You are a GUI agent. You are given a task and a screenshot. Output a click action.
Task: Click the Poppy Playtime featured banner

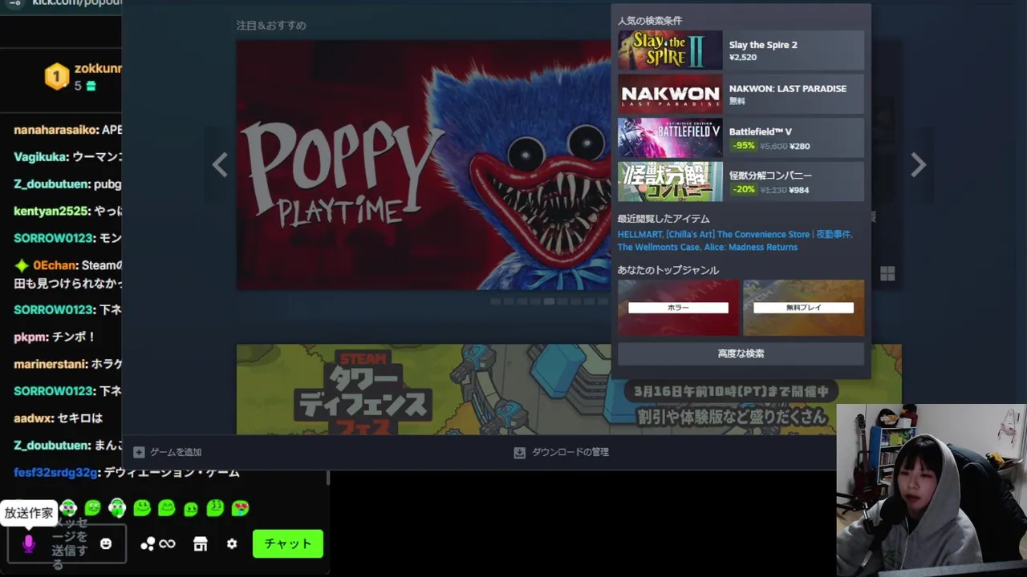[x=424, y=165]
